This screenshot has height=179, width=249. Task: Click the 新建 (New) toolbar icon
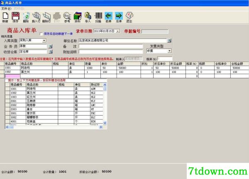pos(5,17)
